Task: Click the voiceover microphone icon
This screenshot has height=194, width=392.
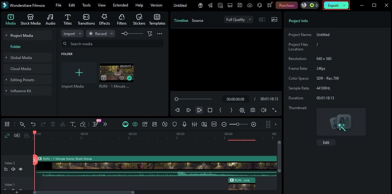Action: coord(184,124)
